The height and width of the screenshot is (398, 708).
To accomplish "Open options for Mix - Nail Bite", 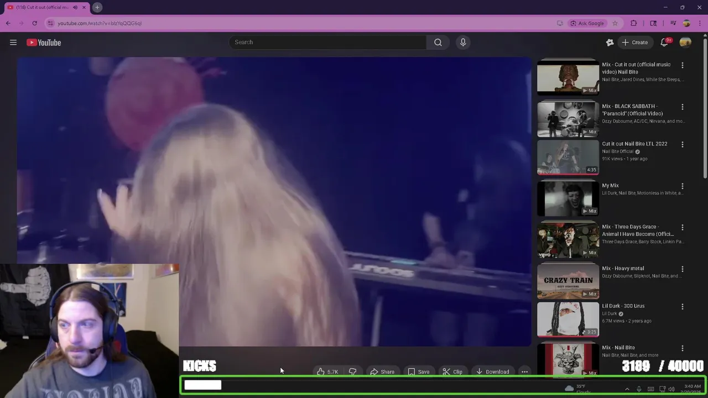I will coord(683,348).
